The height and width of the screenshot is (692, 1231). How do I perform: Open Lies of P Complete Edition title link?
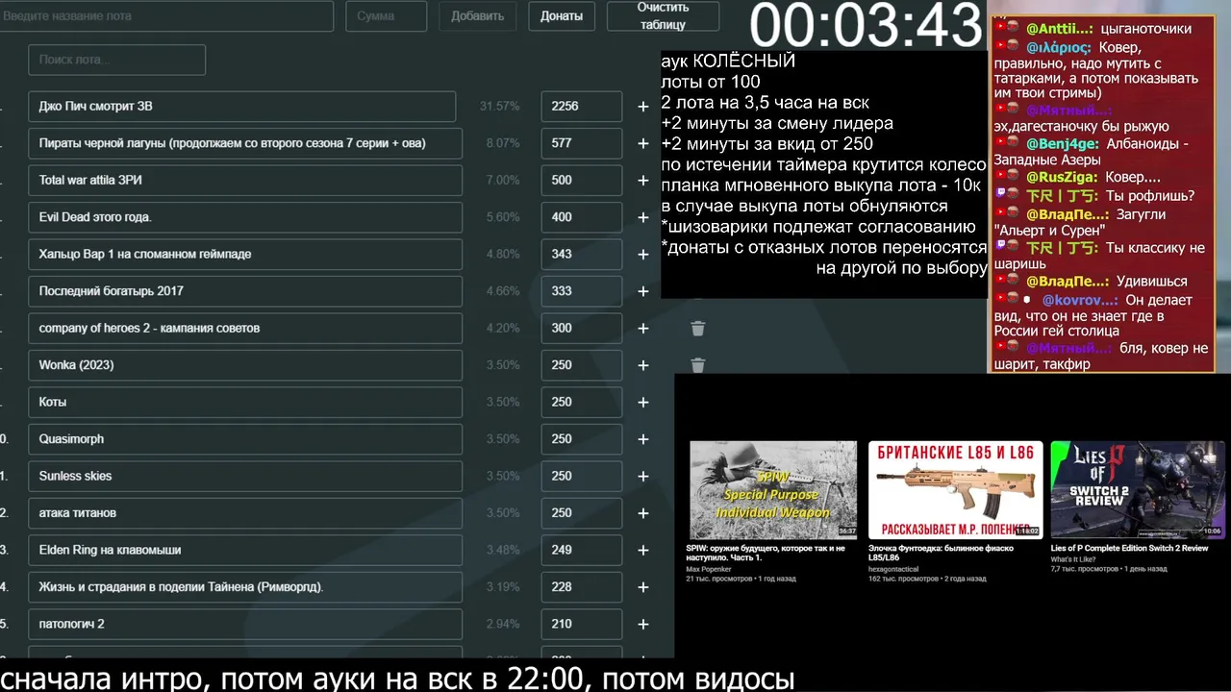1129,548
